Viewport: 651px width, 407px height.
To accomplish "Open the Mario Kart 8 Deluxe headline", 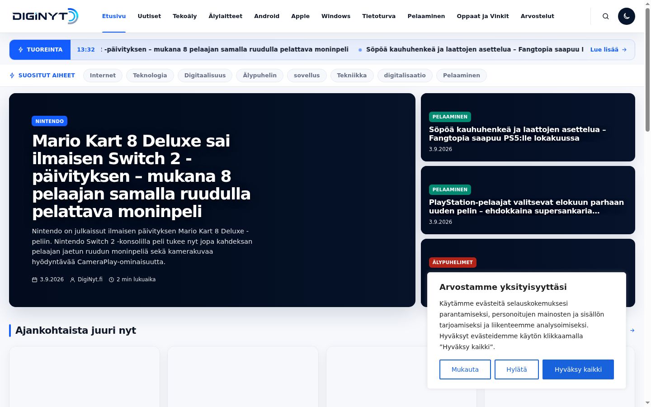I will click(x=142, y=176).
